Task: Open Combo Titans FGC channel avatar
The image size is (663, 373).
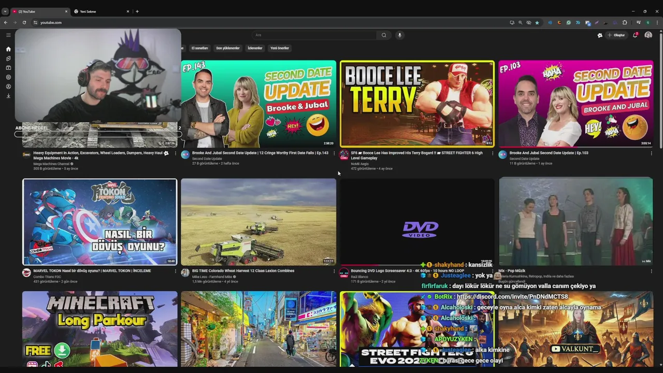Action: pyautogui.click(x=26, y=272)
